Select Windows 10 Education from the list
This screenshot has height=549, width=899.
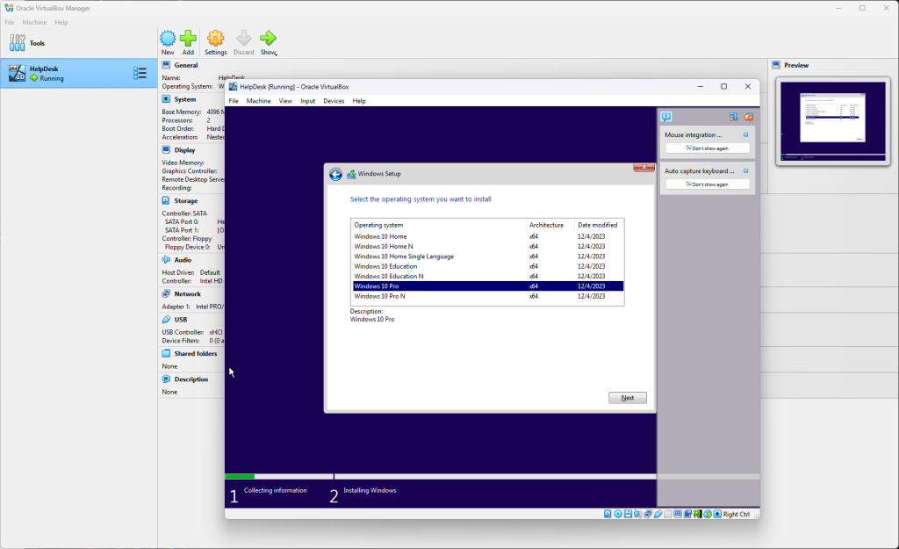[x=386, y=266]
